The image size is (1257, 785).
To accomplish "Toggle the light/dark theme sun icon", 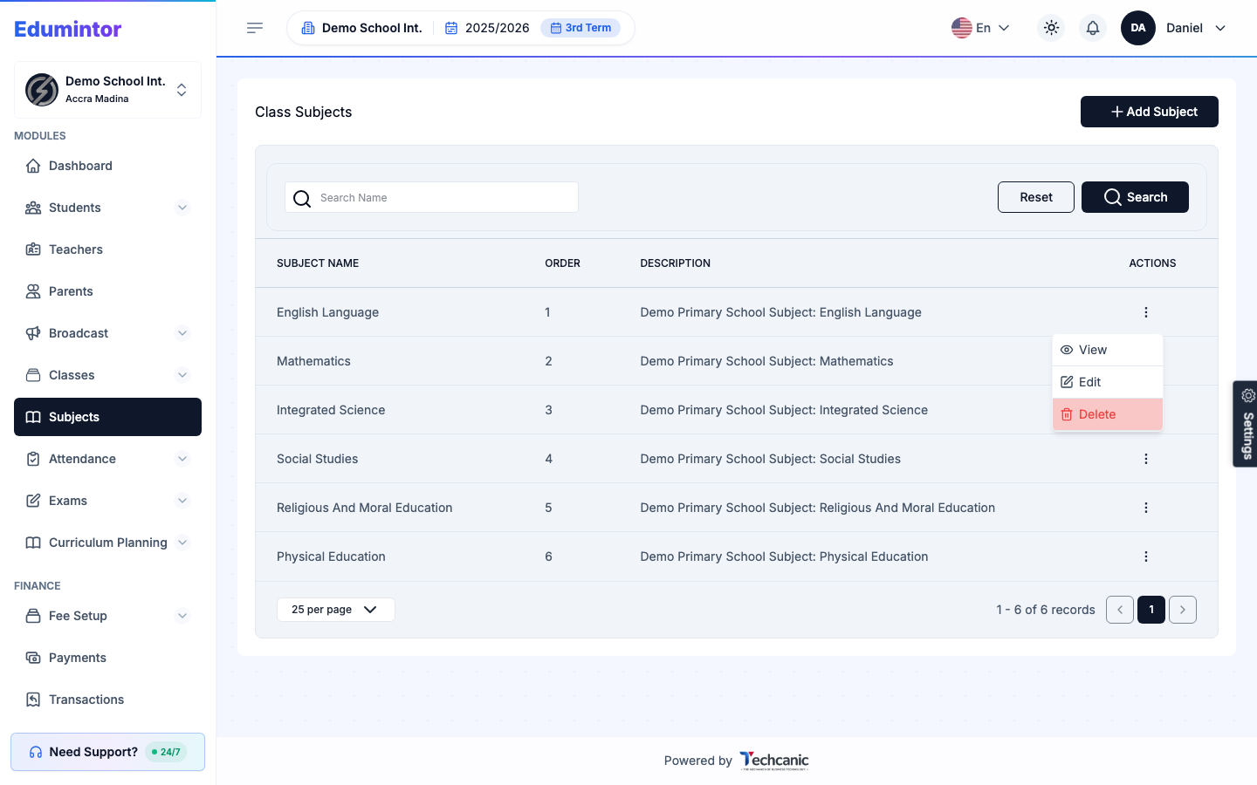I will 1051,28.
